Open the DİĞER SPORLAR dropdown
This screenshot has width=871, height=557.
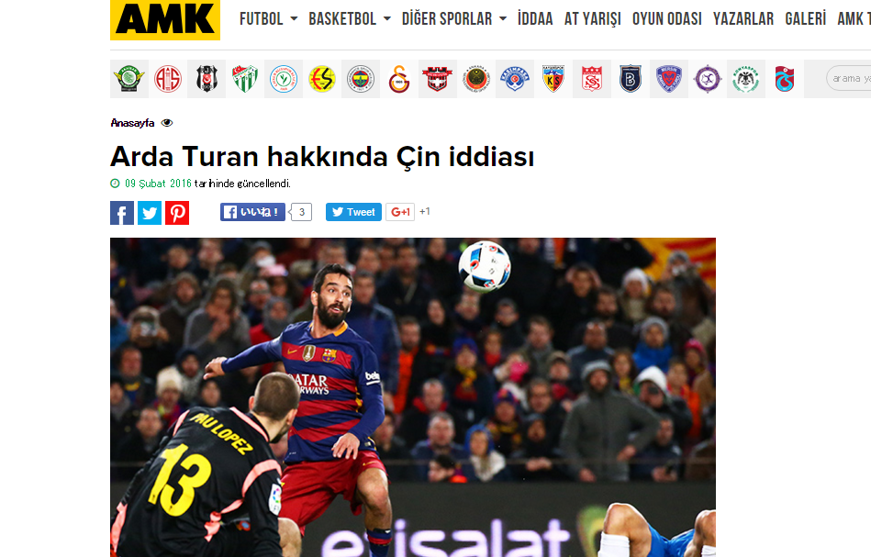[454, 19]
